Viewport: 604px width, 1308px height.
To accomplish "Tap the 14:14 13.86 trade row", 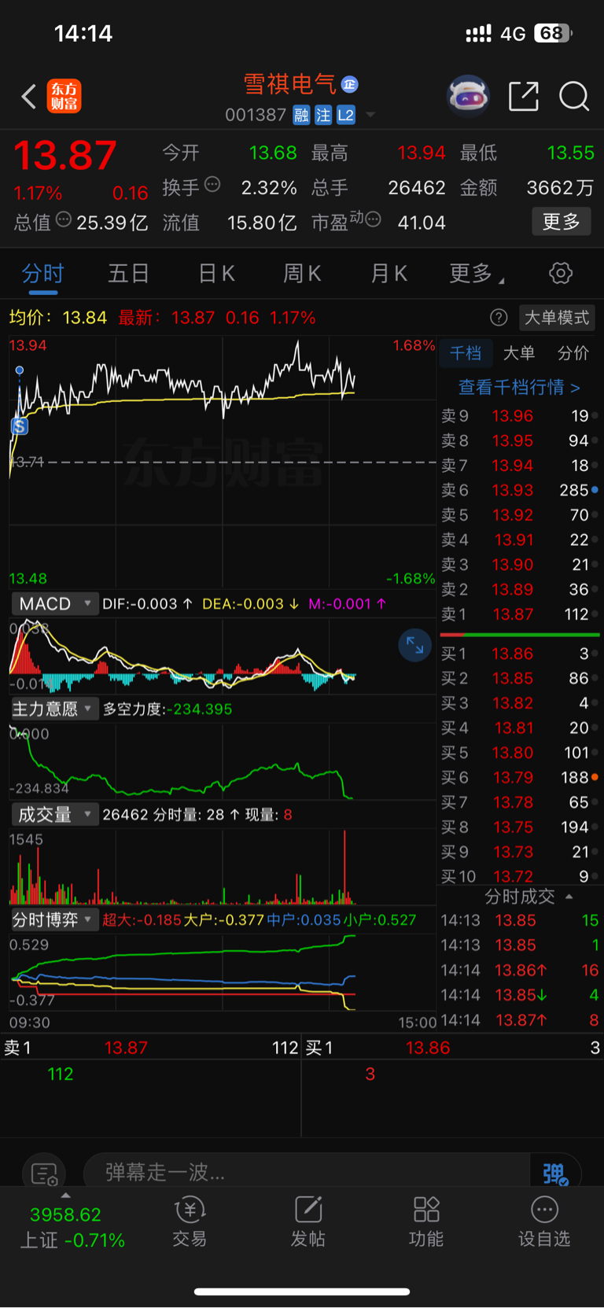I will (x=519, y=971).
